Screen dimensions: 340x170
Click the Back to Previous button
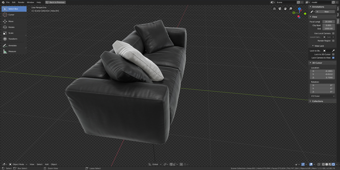56,2
